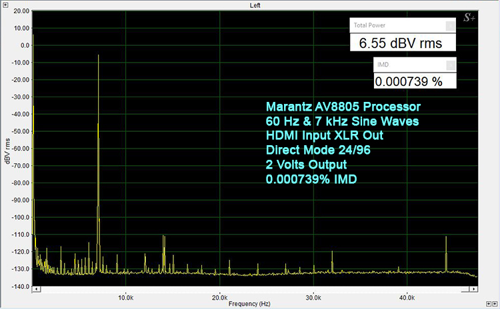The image size is (500, 309).
Task: Click the small arrow button on IMD meter
Action: tap(451, 65)
